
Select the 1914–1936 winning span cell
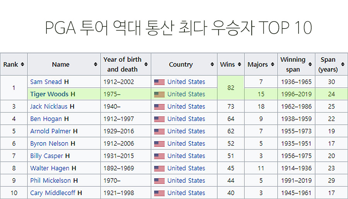[296, 168]
